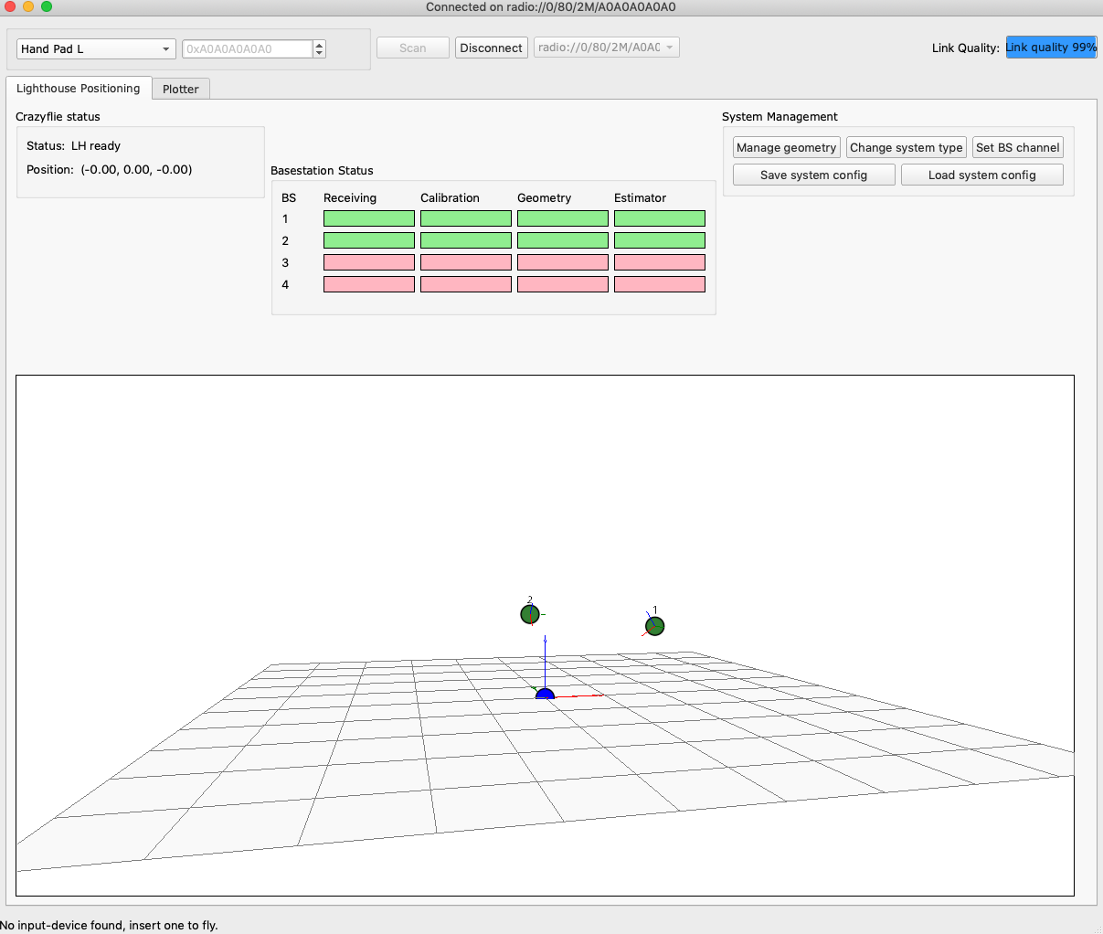
Task: Click Change system type button
Action: tap(906, 148)
